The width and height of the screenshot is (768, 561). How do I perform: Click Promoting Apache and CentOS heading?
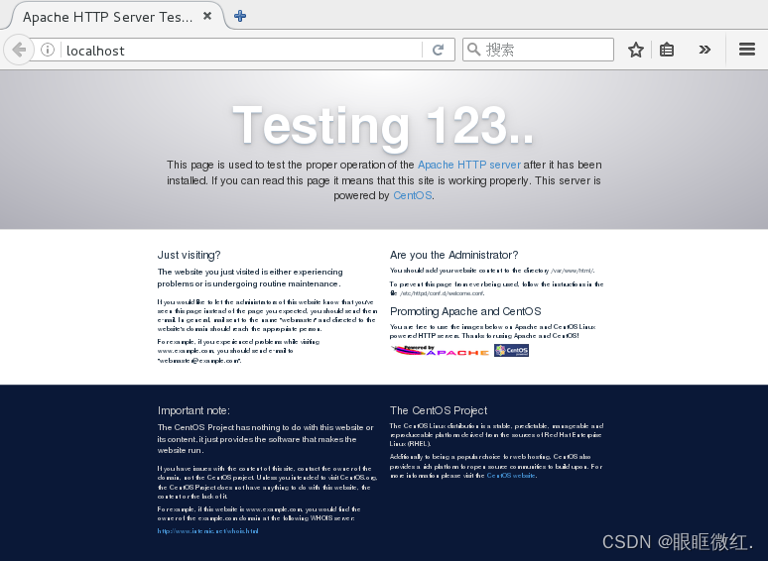point(465,311)
